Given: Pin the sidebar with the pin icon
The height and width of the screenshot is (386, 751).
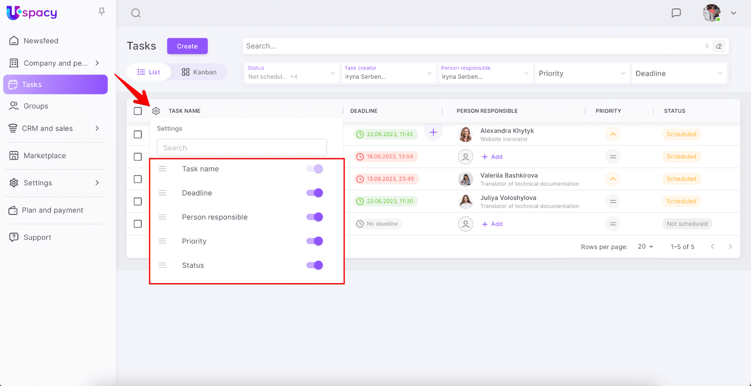Looking at the screenshot, I should (x=101, y=12).
